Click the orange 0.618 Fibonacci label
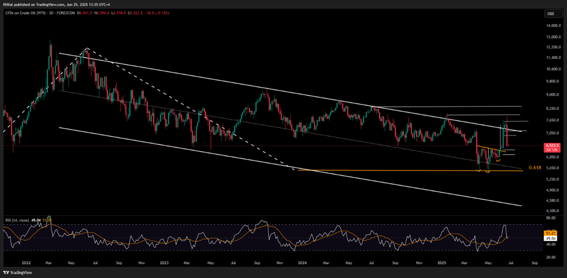Viewport: 567px width, 278px height. pyautogui.click(x=535, y=168)
